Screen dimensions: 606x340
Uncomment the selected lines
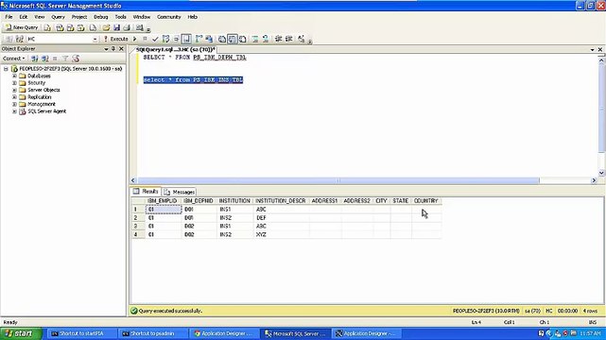pos(266,39)
